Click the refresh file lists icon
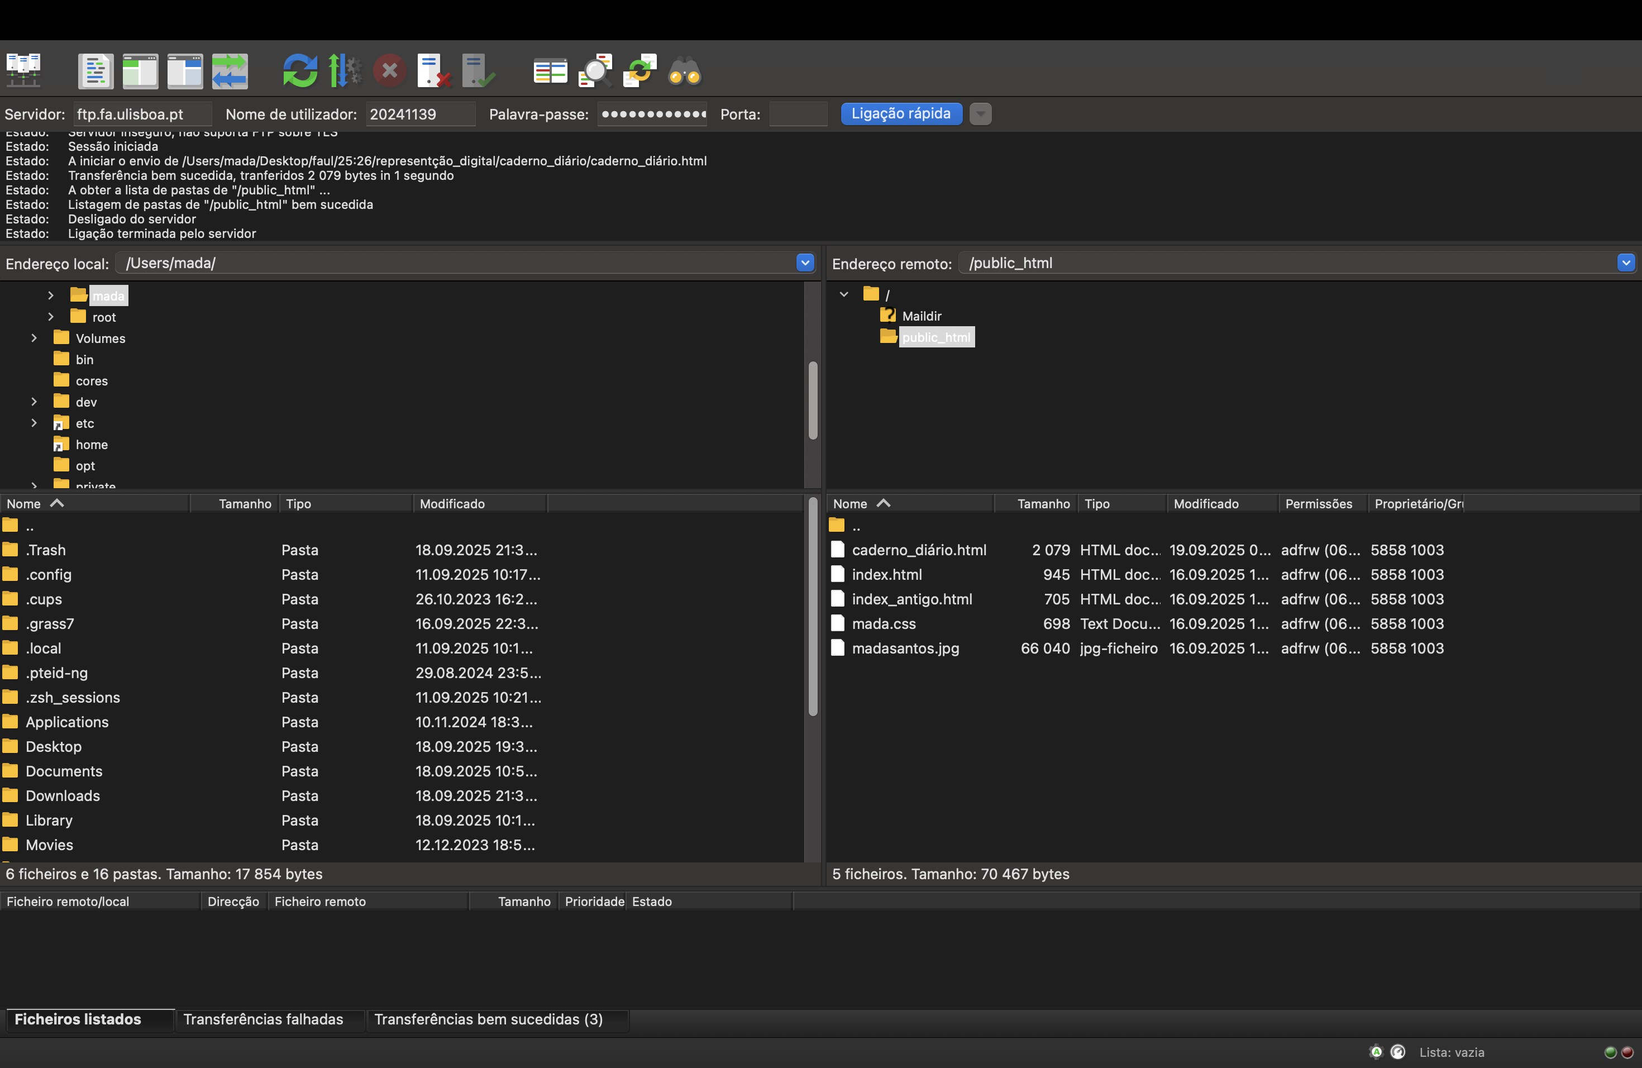This screenshot has width=1642, height=1068. click(300, 70)
